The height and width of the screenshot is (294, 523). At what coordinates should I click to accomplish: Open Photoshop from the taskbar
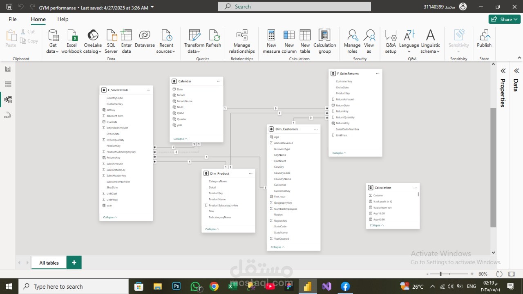177,286
